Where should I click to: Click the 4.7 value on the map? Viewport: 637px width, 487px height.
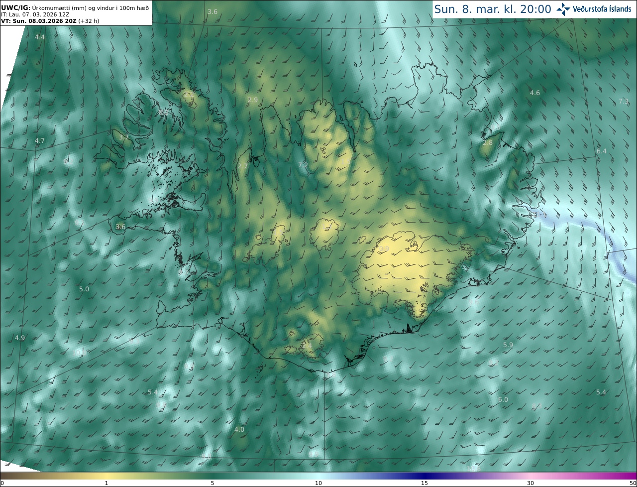40,141
